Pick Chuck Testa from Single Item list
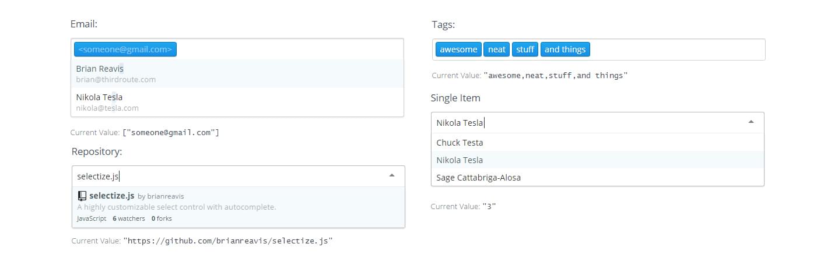Image resolution: width=824 pixels, height=258 pixels. (x=460, y=143)
